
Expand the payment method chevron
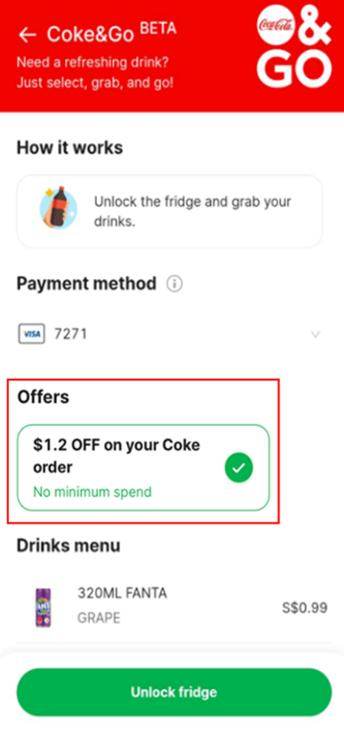pos(316,334)
